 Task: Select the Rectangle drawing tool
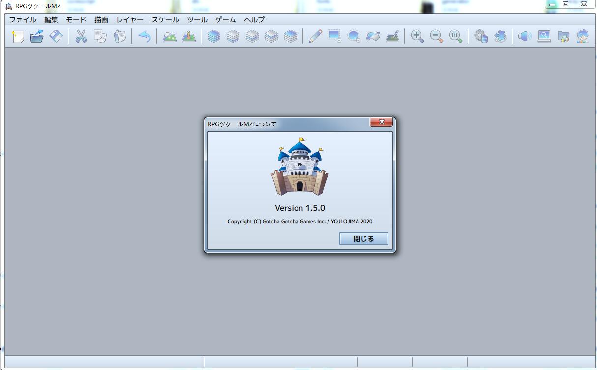[x=335, y=36]
